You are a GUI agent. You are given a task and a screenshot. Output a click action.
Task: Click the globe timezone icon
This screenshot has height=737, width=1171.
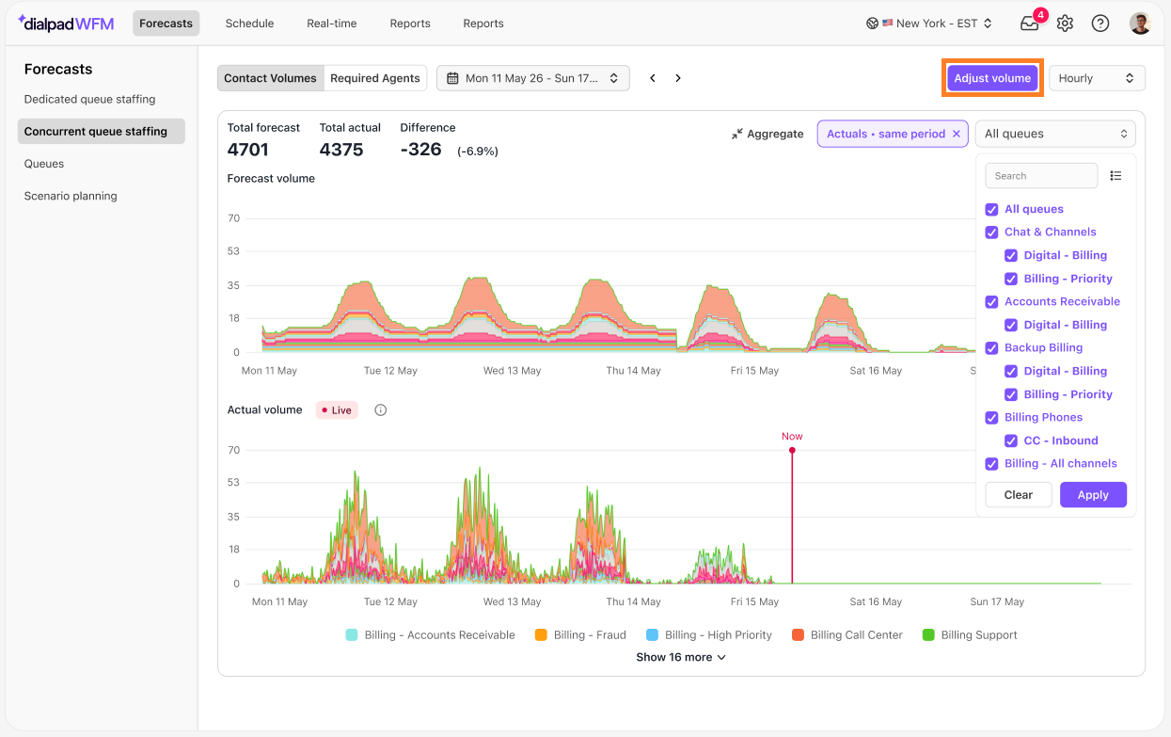(x=872, y=24)
